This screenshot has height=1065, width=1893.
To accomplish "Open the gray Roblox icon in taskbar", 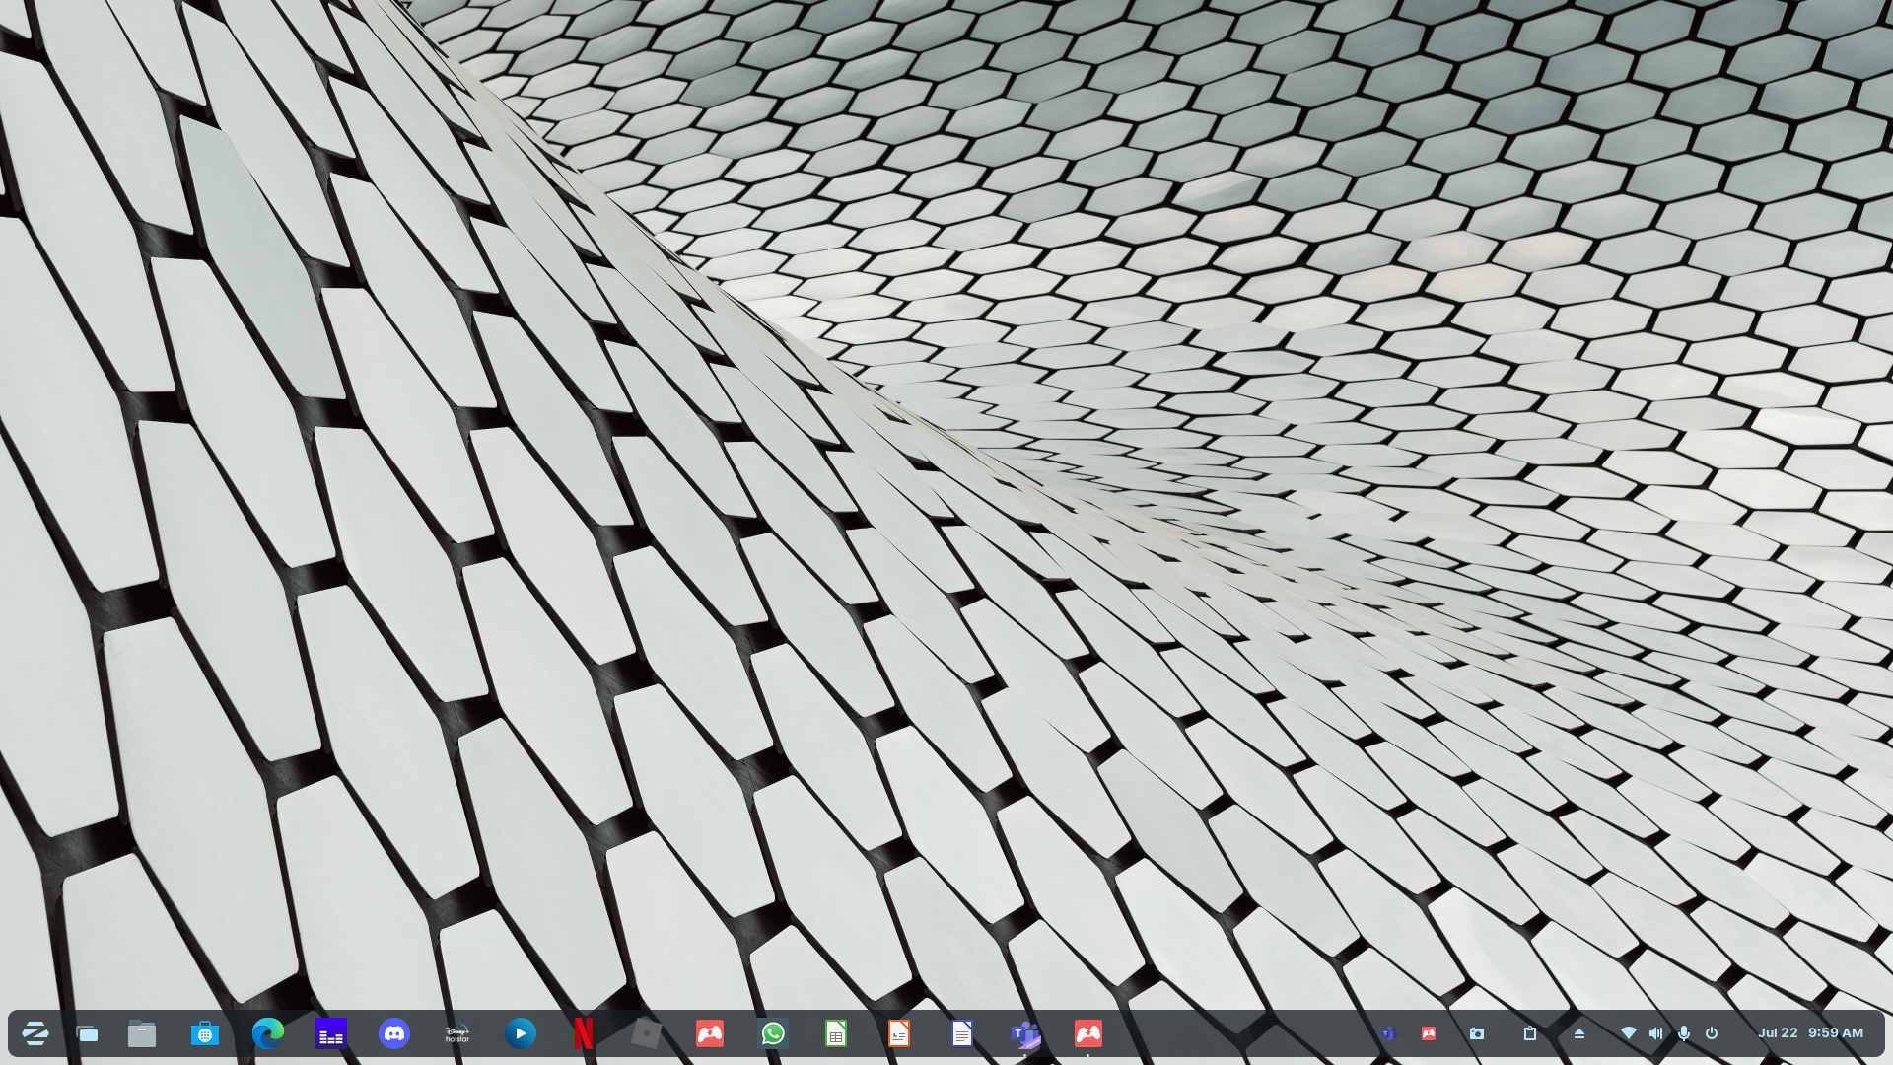I will pos(647,1033).
